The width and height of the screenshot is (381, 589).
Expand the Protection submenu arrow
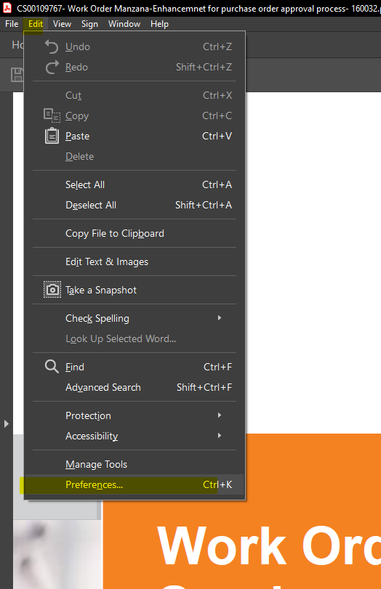point(220,415)
